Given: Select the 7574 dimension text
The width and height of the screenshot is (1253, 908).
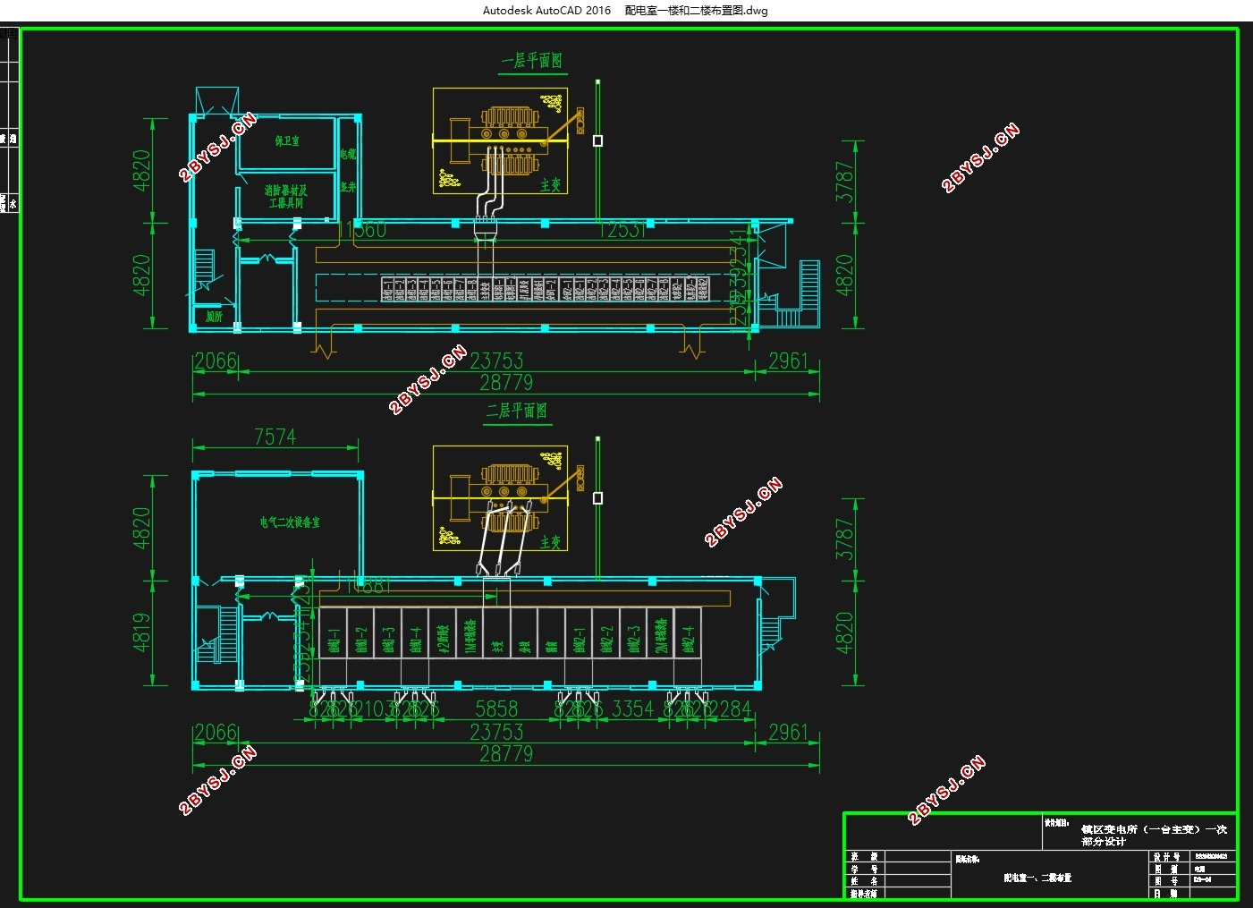Looking at the screenshot, I should 275,437.
